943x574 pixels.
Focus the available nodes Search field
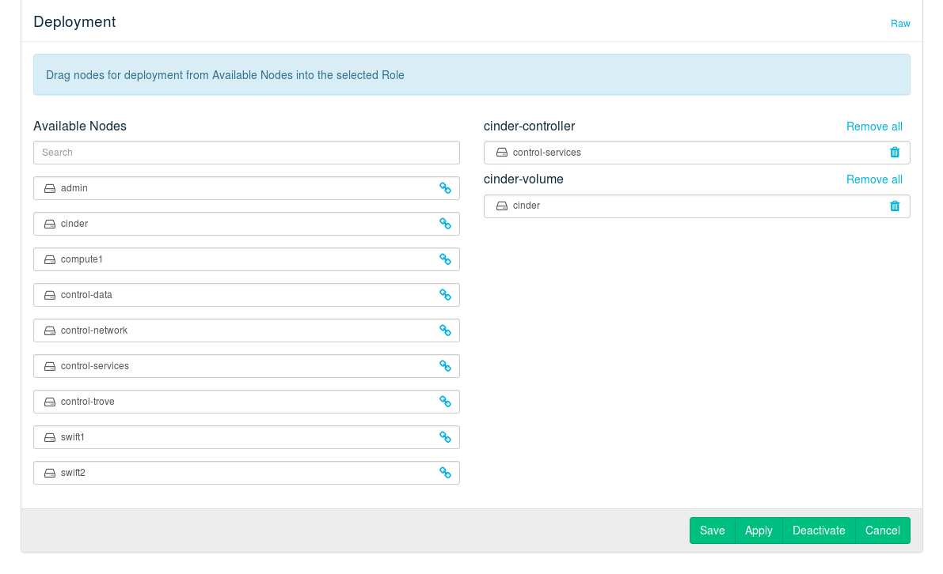246,153
